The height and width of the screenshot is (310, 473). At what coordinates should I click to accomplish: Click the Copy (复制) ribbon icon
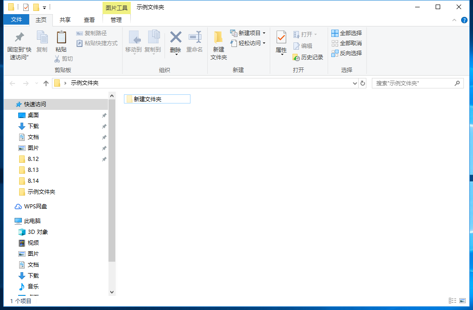point(42,37)
